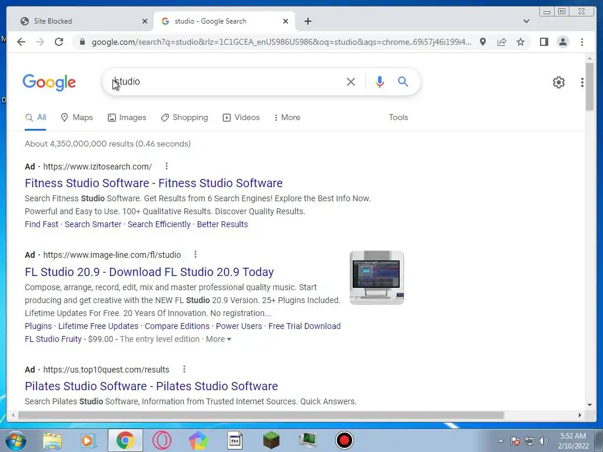Viewport: 603px width, 452px height.
Task: Show hidden tray icons arrow
Action: [501, 441]
